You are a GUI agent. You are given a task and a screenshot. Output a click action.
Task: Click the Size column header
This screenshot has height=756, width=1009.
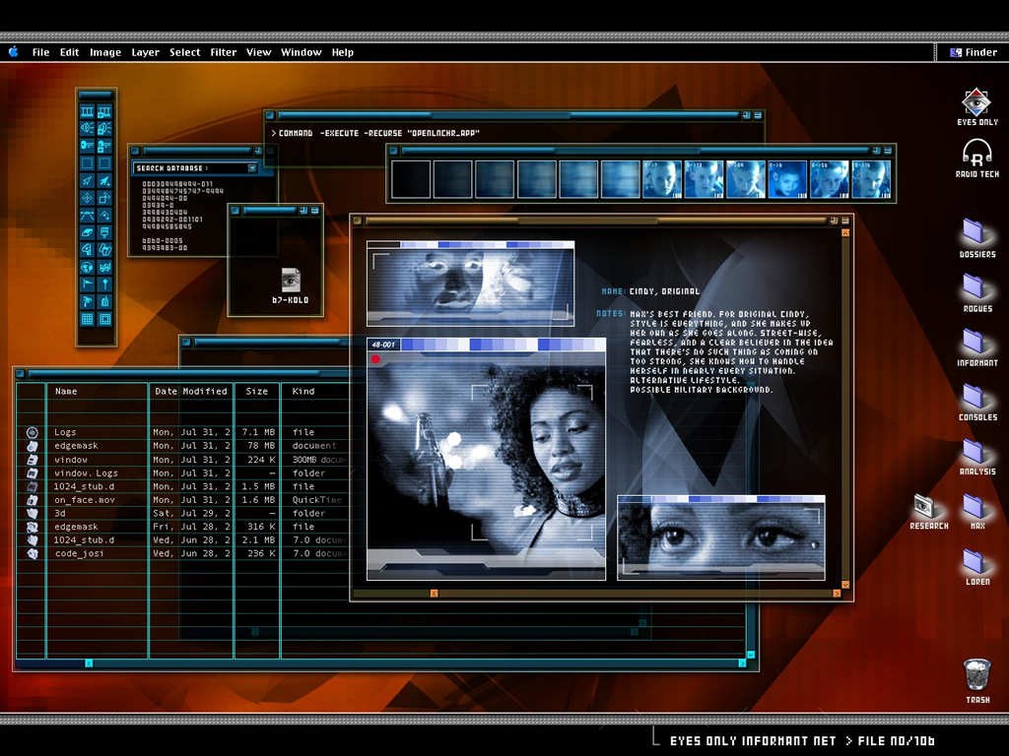(x=256, y=391)
